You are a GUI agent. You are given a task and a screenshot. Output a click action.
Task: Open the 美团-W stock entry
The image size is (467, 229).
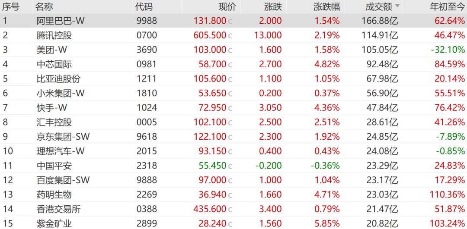tap(233, 50)
